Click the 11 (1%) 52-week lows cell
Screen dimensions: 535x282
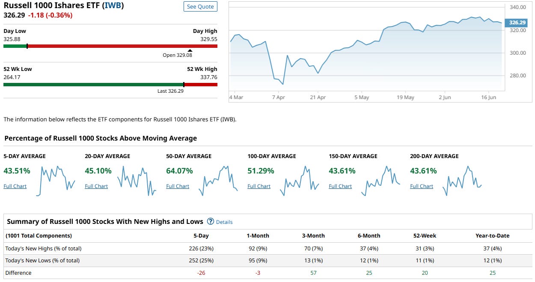pyautogui.click(x=425, y=260)
